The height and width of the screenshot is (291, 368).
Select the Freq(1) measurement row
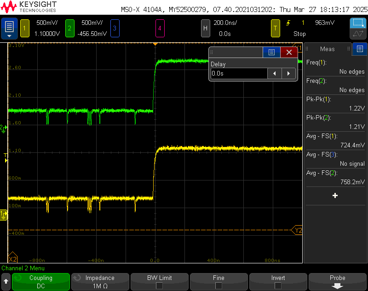coord(335,67)
